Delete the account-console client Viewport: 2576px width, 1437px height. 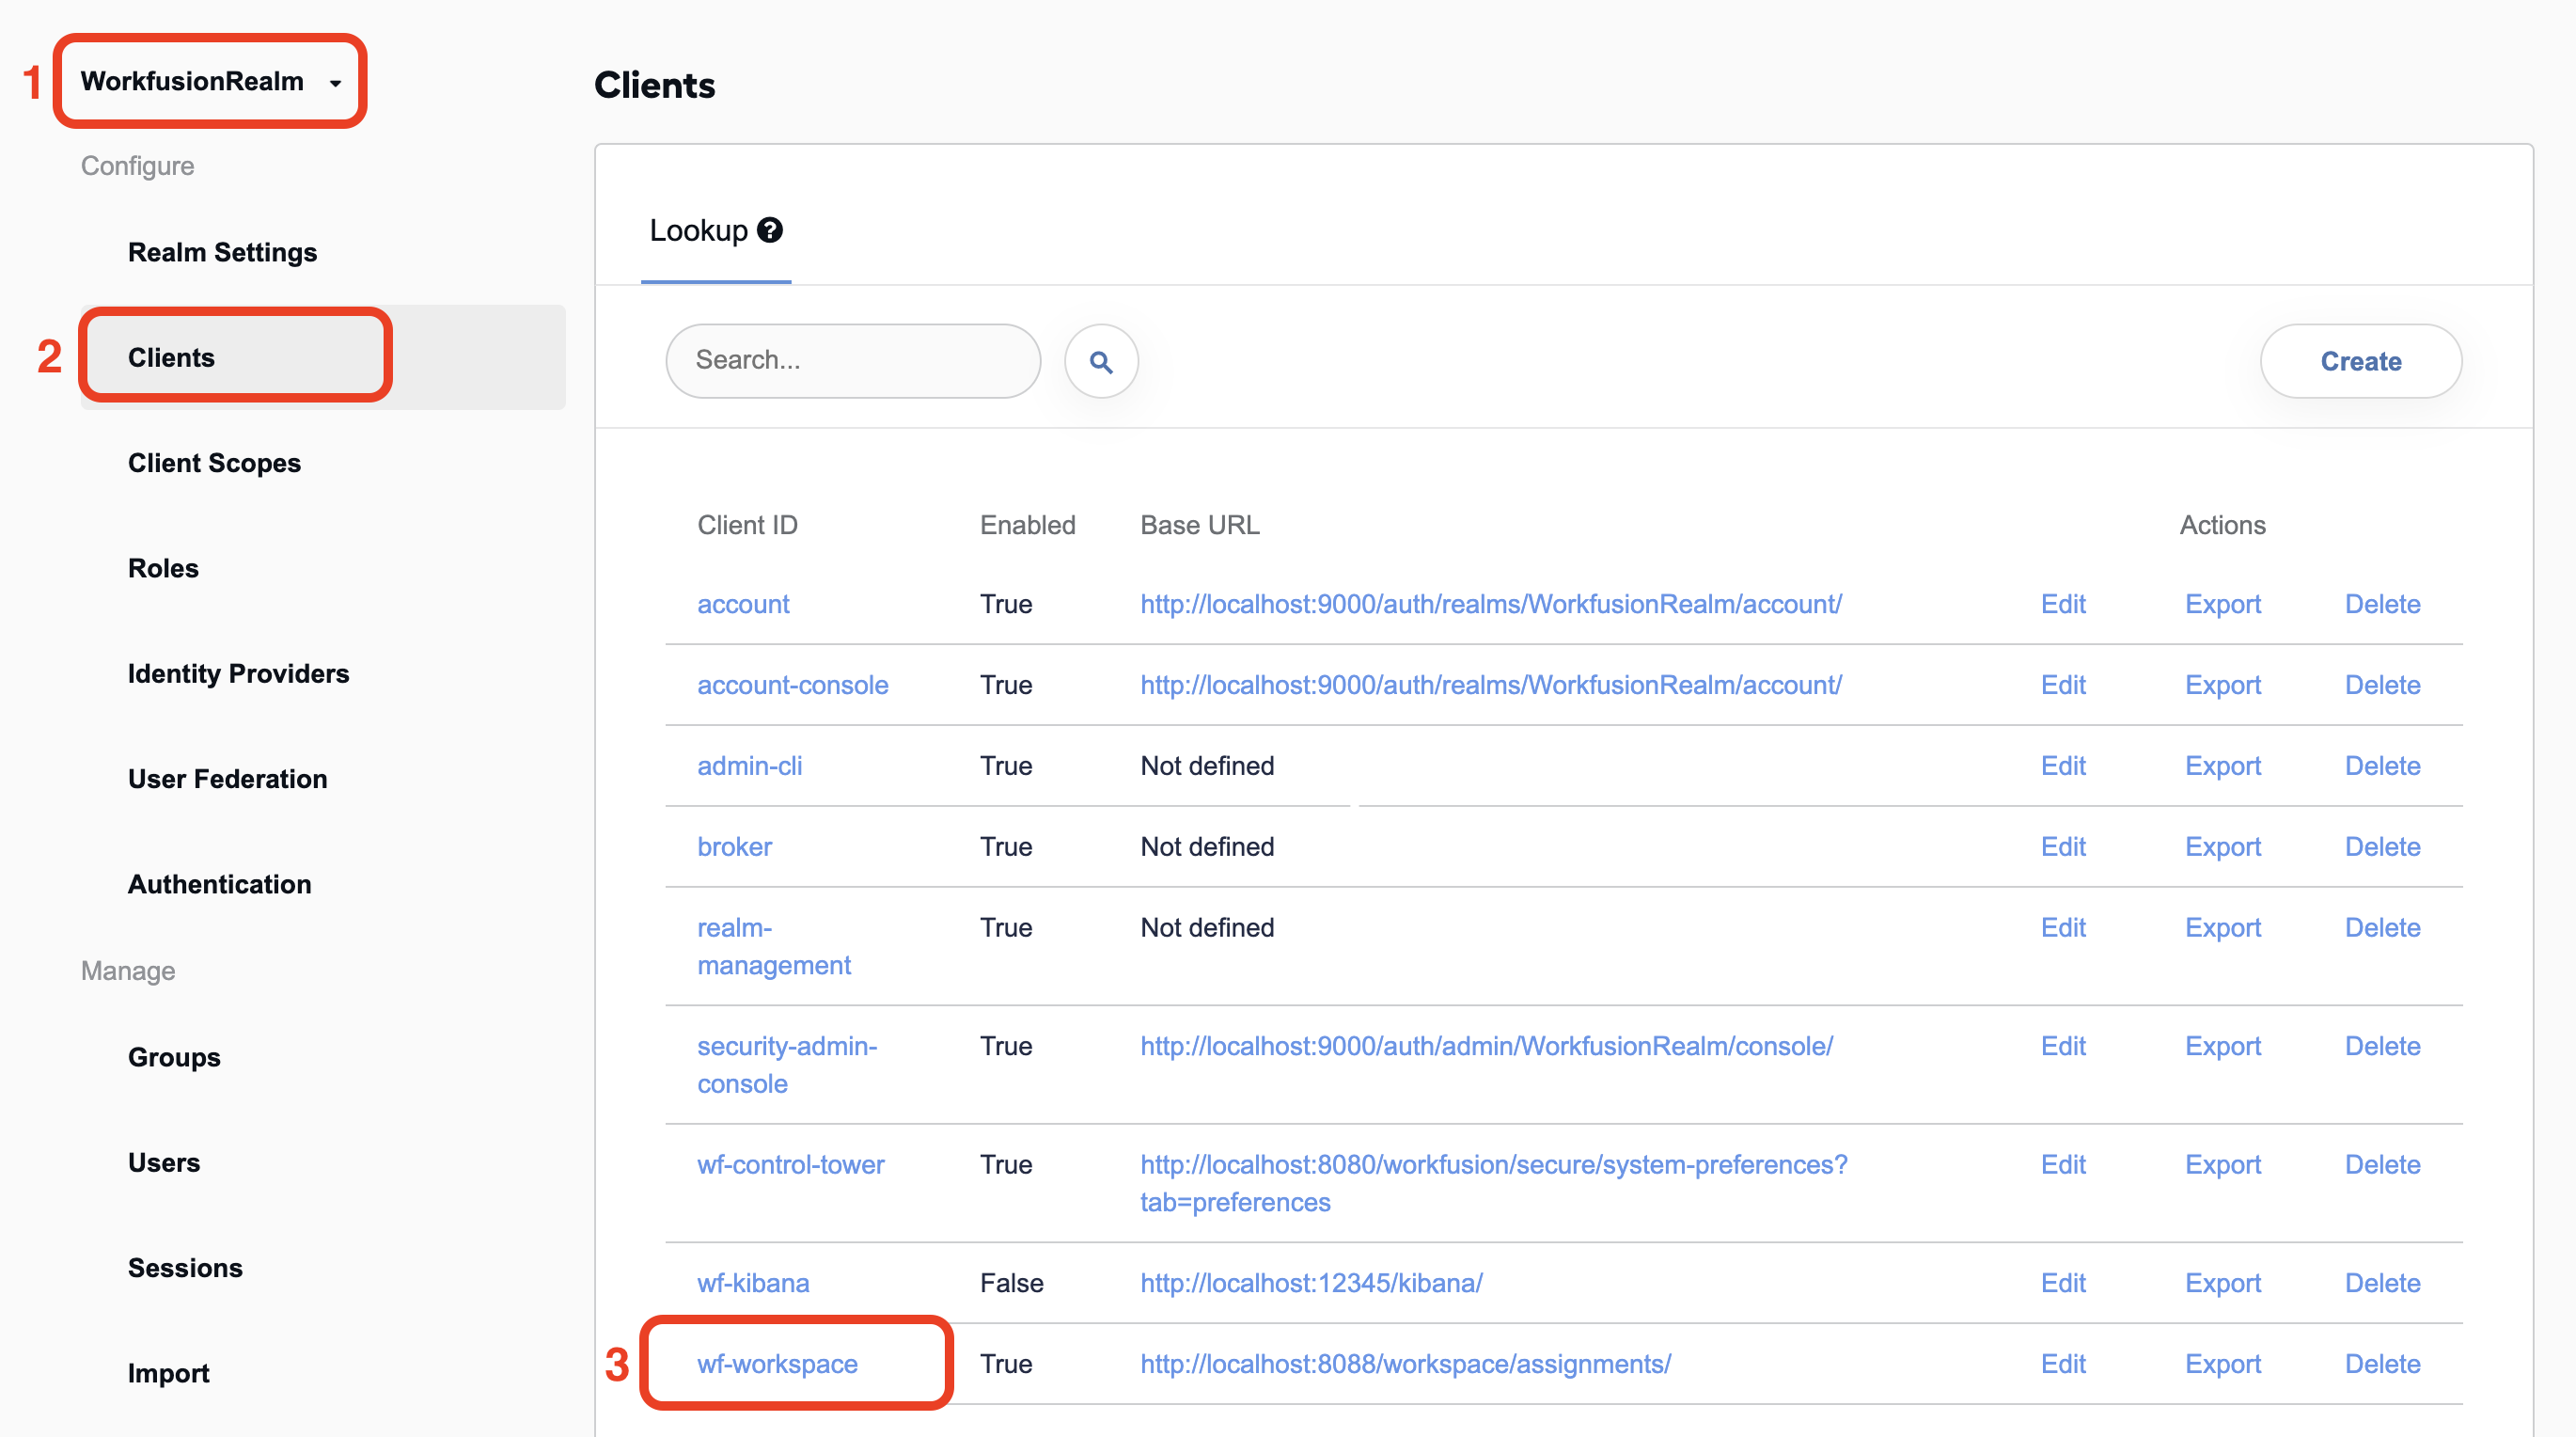(x=2382, y=685)
